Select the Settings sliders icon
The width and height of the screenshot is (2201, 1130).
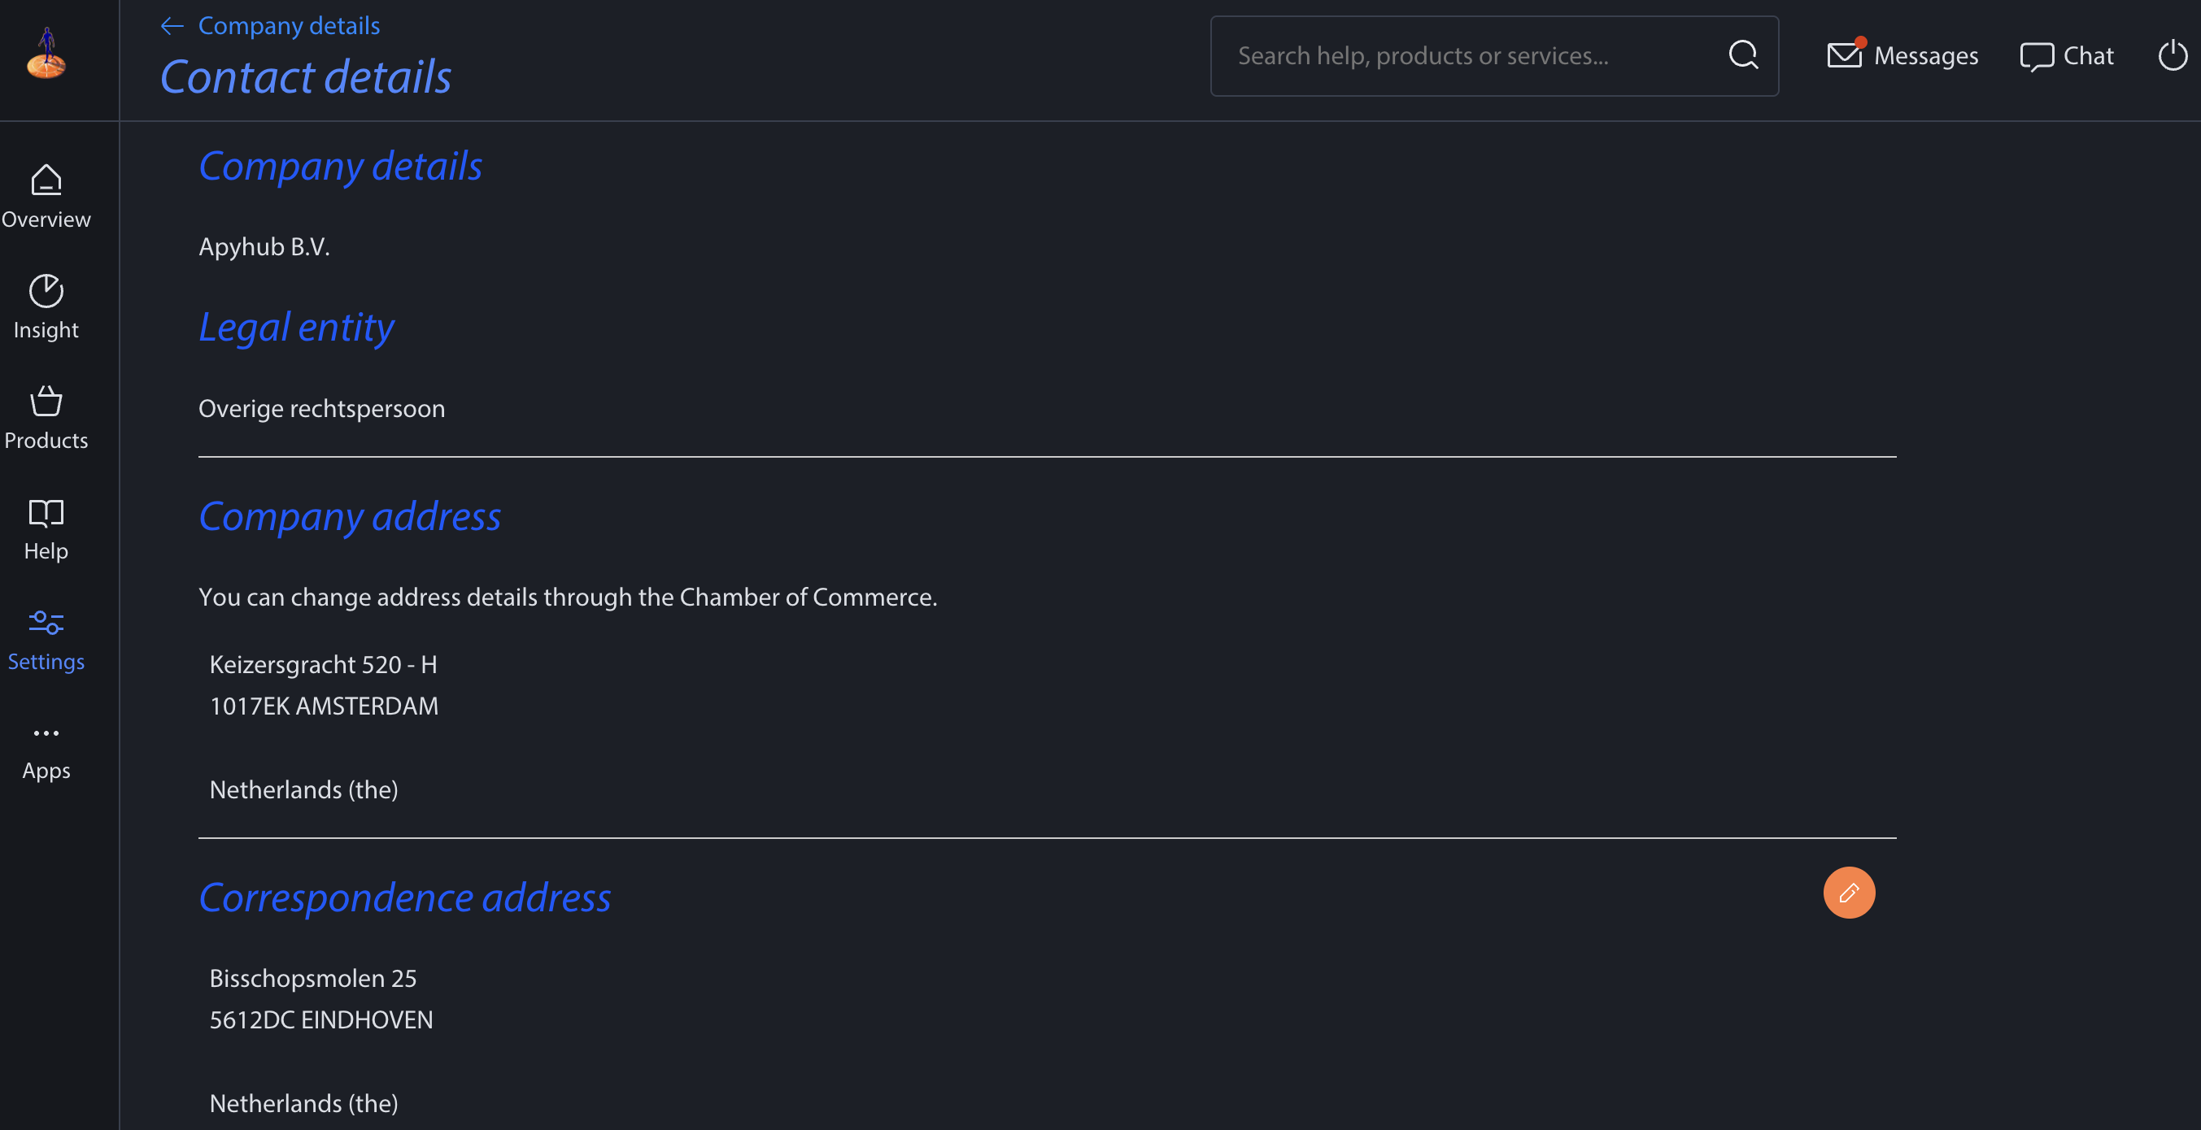pyautogui.click(x=46, y=624)
